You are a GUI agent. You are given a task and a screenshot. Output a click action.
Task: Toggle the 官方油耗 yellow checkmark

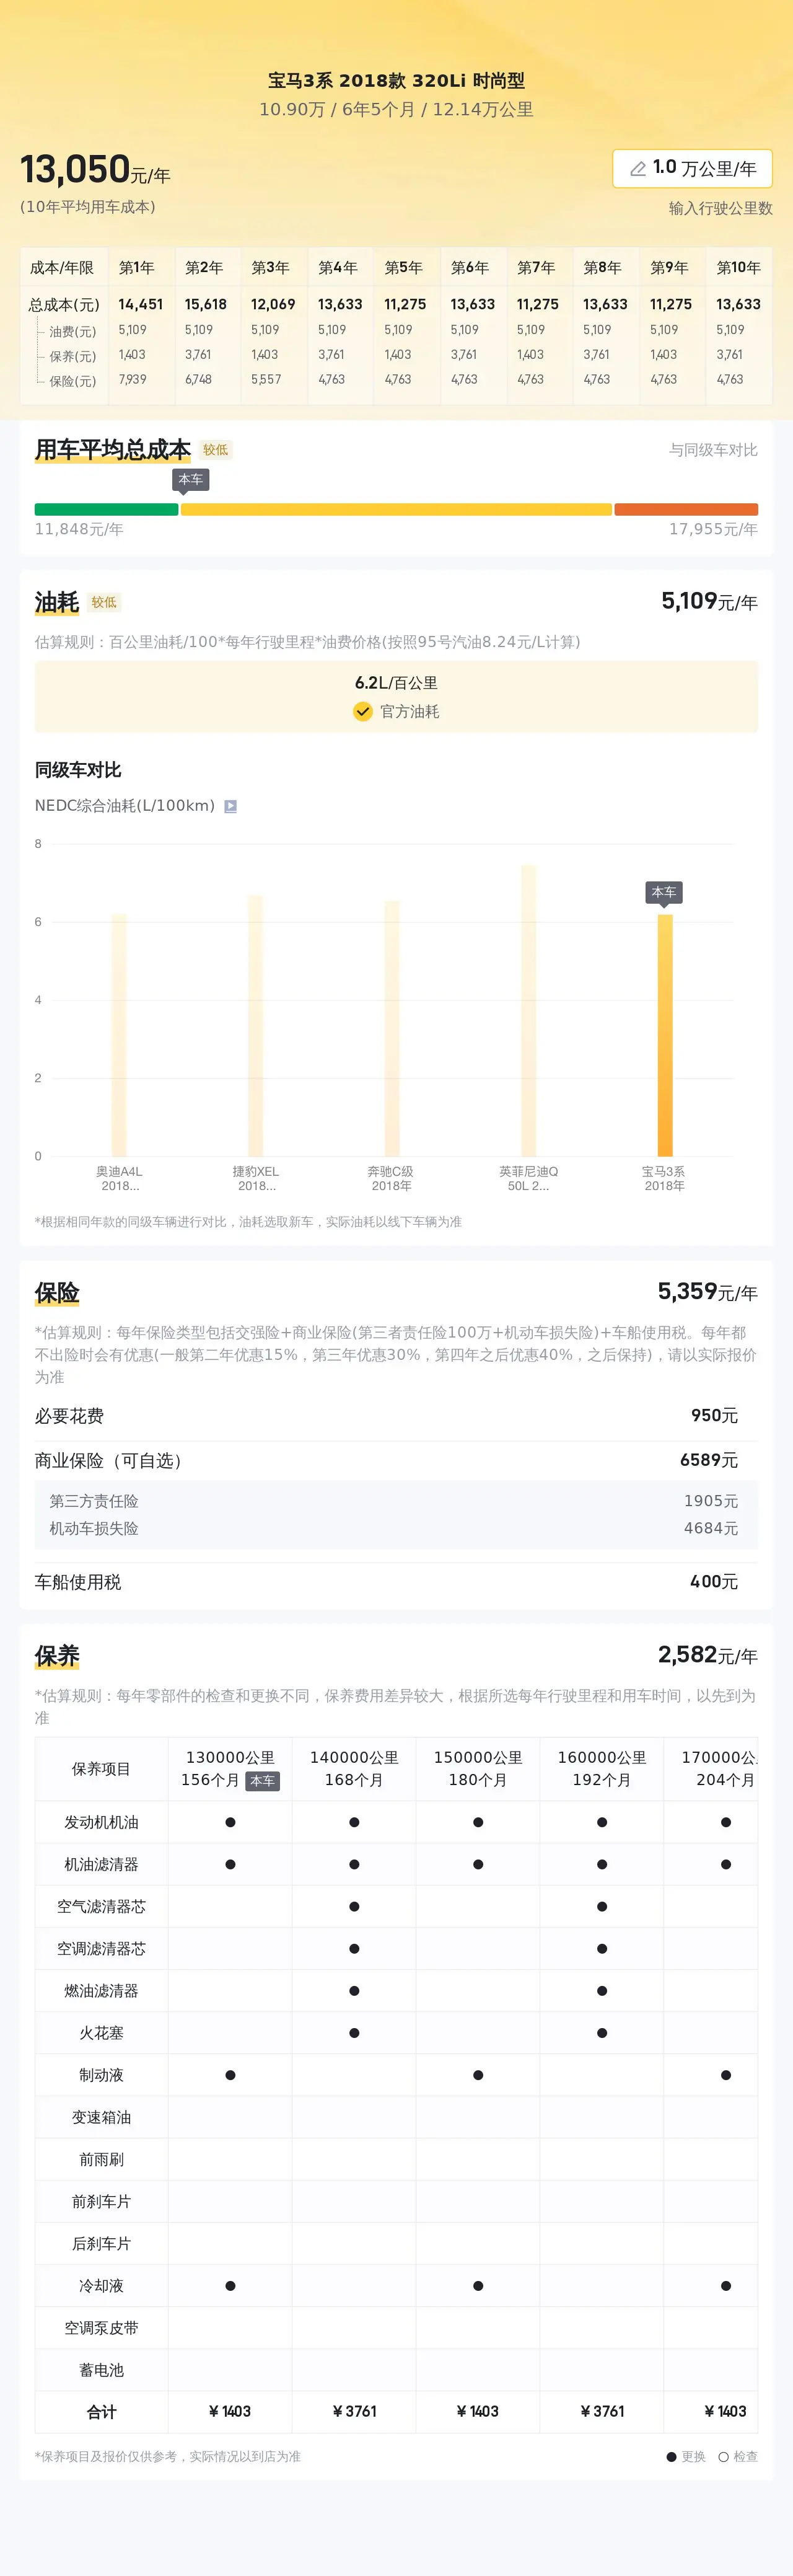[363, 711]
